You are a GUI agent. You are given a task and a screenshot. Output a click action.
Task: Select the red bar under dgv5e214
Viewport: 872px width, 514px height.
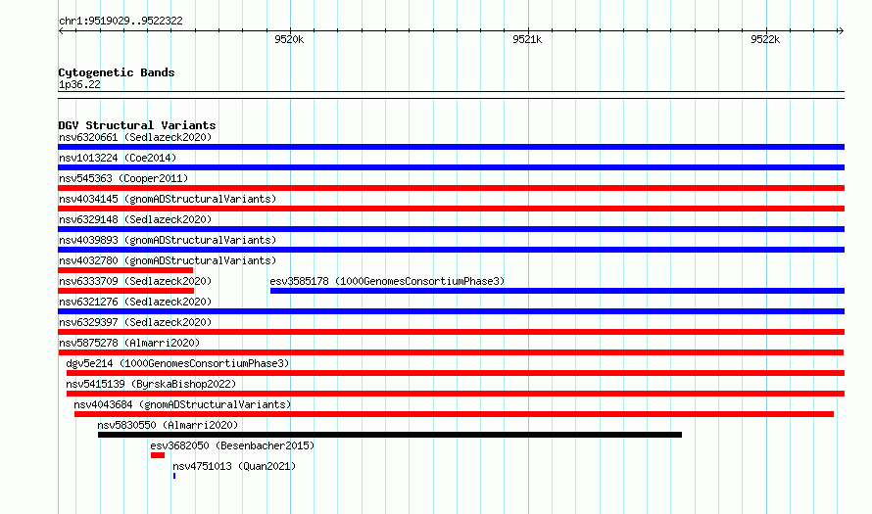point(456,373)
